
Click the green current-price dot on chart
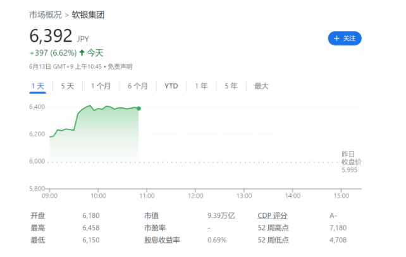138,109
